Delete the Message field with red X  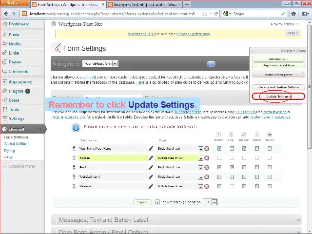pos(207,186)
